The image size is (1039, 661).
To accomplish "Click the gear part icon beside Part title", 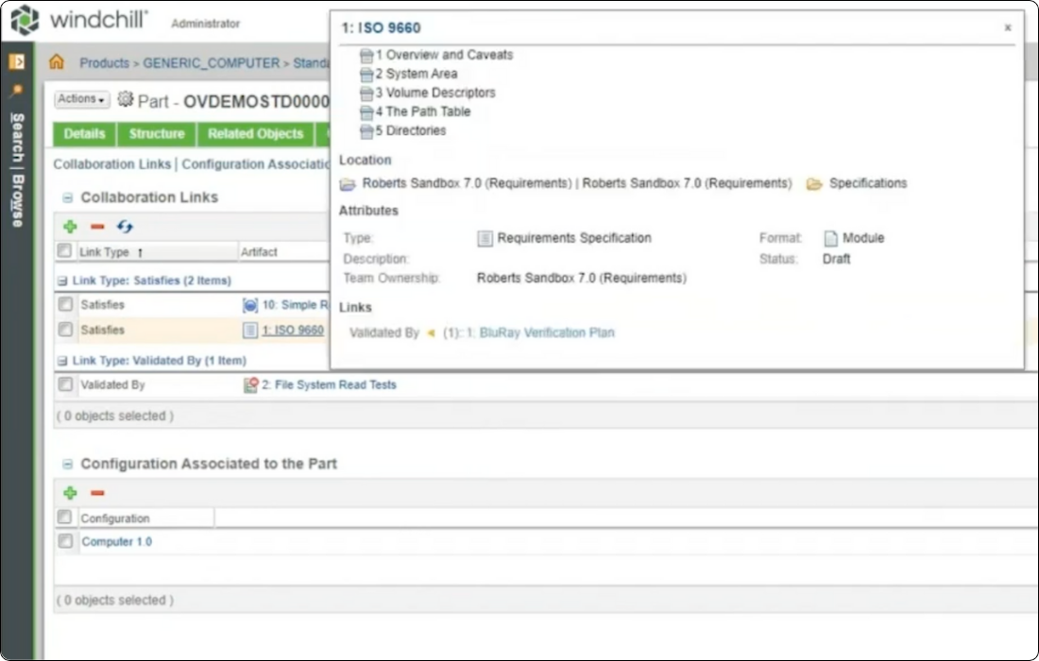I will [126, 99].
